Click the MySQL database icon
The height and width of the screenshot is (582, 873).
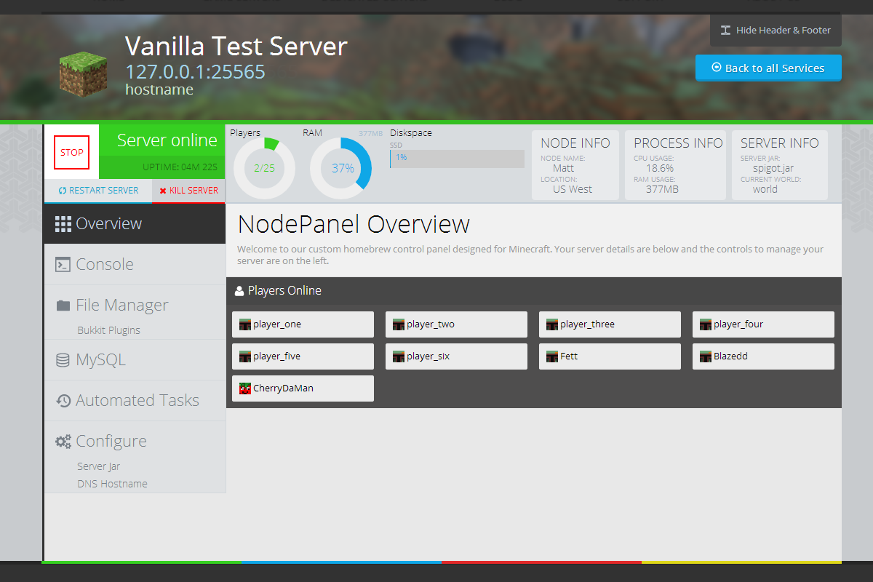click(63, 360)
